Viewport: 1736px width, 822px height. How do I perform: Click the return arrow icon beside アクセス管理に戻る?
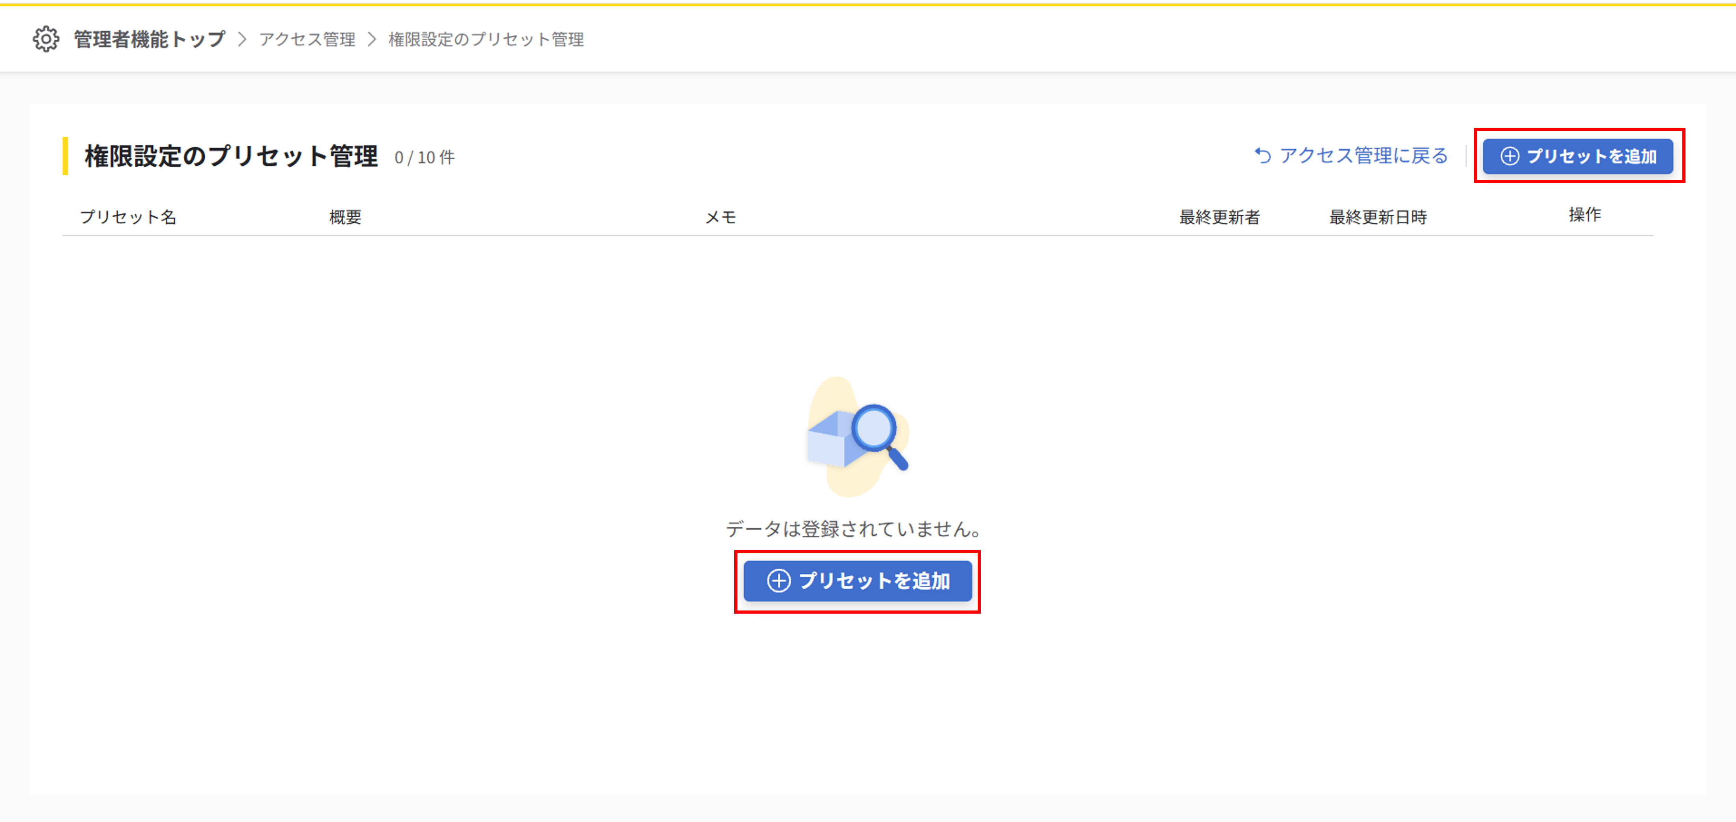(x=1263, y=155)
